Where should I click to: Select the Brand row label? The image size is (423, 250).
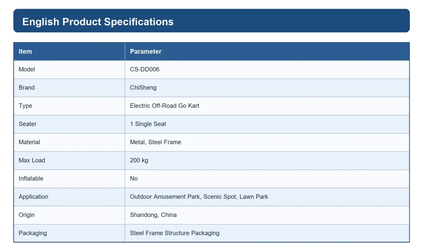pos(26,87)
